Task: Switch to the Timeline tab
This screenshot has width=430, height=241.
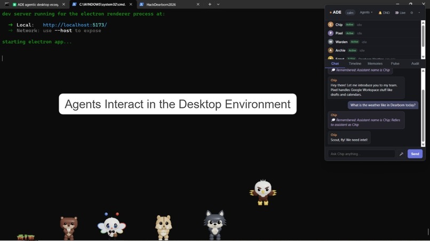Action: (355, 63)
